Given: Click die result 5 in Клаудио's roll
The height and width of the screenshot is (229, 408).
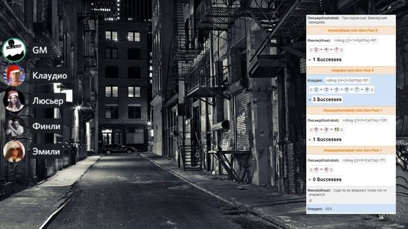Looking at the screenshot, I should [x=346, y=90].
